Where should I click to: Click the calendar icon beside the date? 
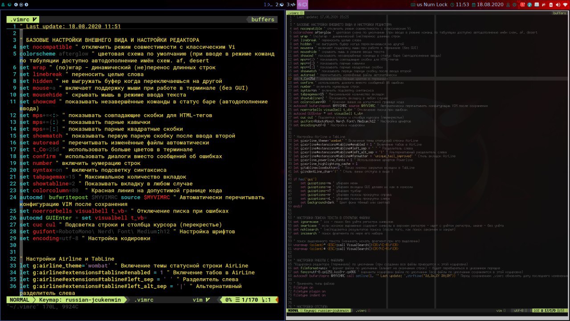[x=473, y=4]
